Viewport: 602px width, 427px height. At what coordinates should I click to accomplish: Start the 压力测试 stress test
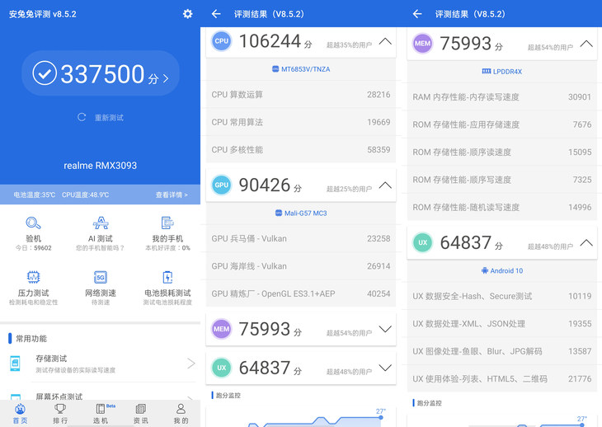click(33, 278)
